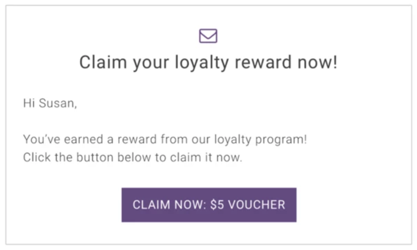Image resolution: width=417 pixels, height=250 pixels.
Task: Click the word "Claim" in the heading
Action: pyautogui.click(x=103, y=62)
